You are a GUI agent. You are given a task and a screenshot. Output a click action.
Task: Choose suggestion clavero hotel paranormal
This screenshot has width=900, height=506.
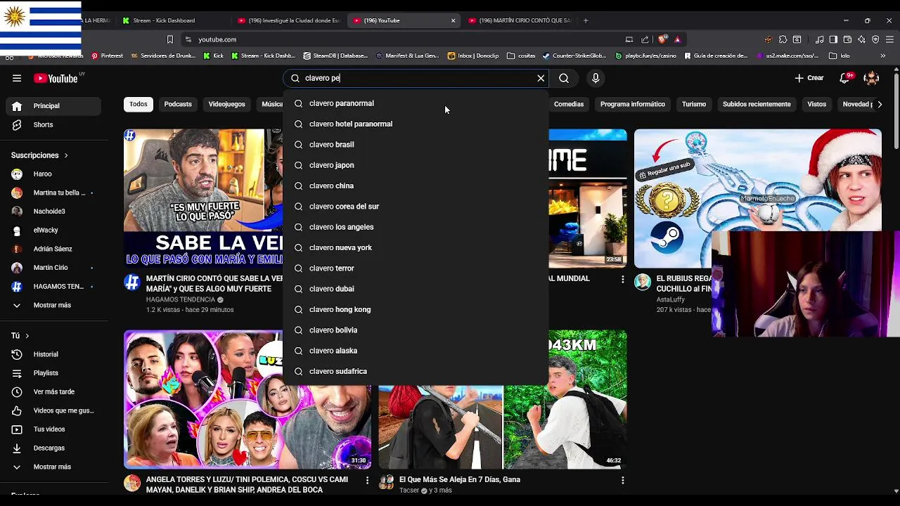[x=416, y=124]
